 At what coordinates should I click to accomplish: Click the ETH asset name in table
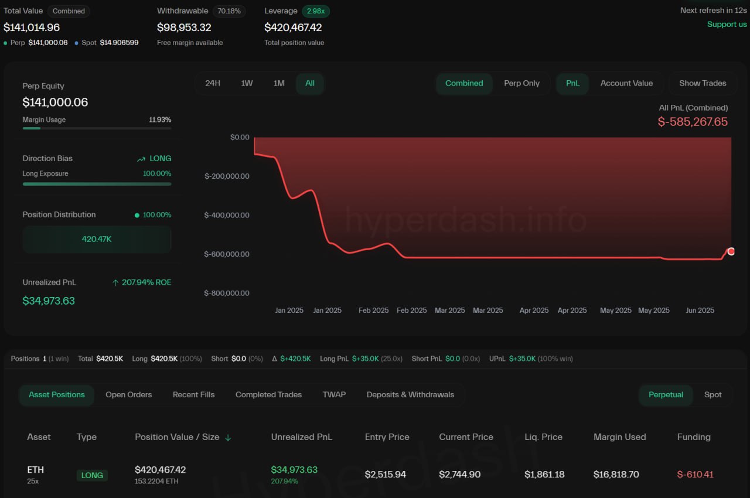point(35,470)
